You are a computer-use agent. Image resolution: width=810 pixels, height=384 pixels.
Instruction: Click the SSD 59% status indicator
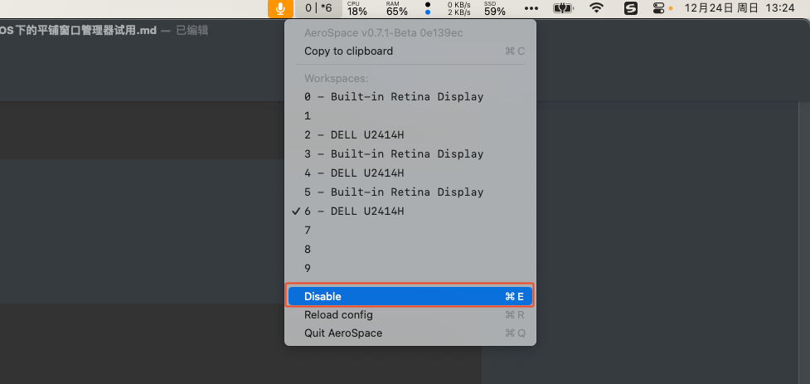[494, 8]
